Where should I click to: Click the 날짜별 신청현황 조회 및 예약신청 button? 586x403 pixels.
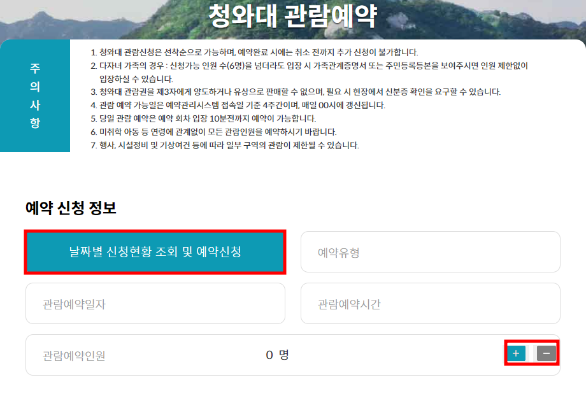click(155, 252)
